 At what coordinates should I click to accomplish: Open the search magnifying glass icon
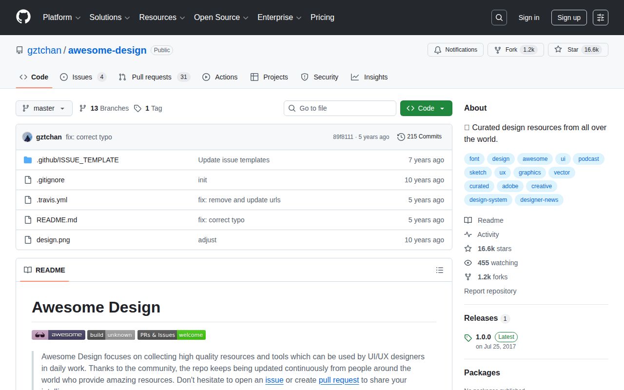click(499, 18)
